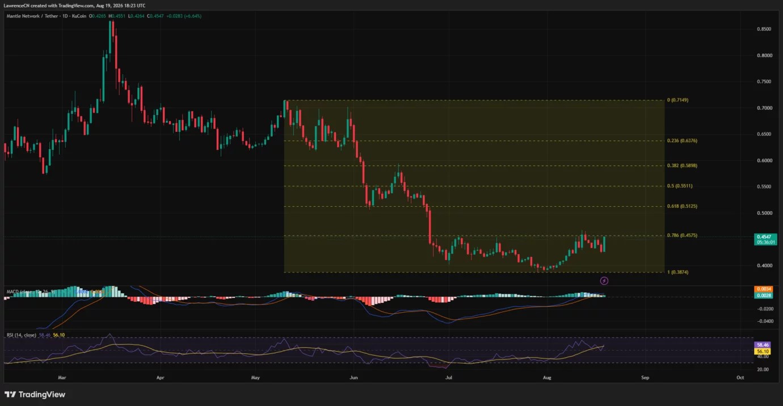The height and width of the screenshot is (406, 783).
Task: Click the green current price label 0.4547 on axis
Action: pyautogui.click(x=765, y=237)
